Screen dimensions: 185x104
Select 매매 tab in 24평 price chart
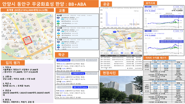148,7
